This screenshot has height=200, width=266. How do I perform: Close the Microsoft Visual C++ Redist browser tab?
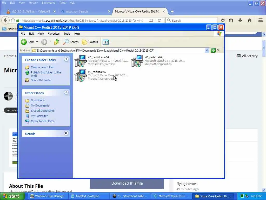164,11
